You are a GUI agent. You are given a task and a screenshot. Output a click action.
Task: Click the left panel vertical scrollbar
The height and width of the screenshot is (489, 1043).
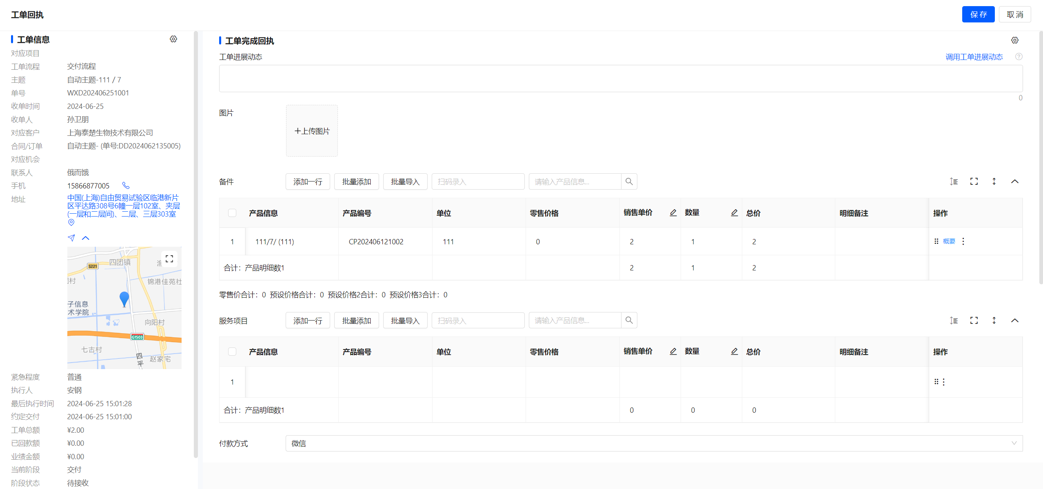[196, 245]
